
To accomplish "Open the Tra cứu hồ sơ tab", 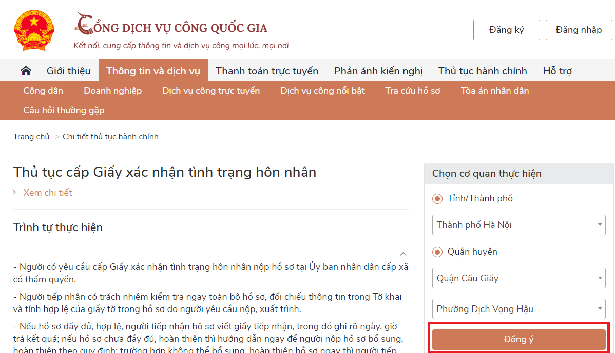I will pyautogui.click(x=413, y=91).
